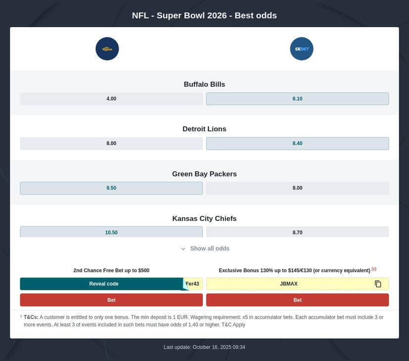This screenshot has width=409, height=361.
Task: Reveal the 2nd Chance promo code
Action: pyautogui.click(x=104, y=284)
